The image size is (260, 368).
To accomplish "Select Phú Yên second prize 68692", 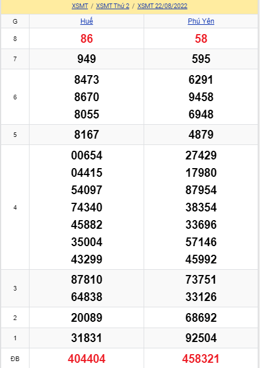I will click(201, 318).
